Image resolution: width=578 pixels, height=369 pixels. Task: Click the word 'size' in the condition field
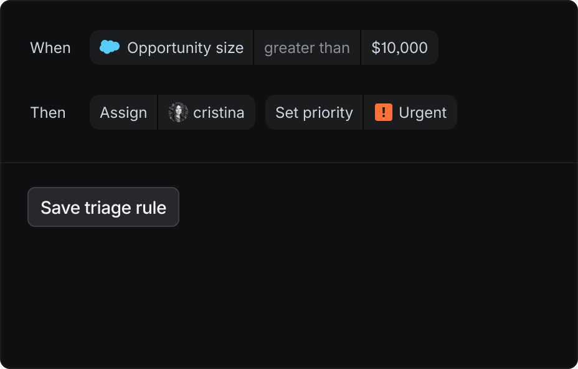229,47
